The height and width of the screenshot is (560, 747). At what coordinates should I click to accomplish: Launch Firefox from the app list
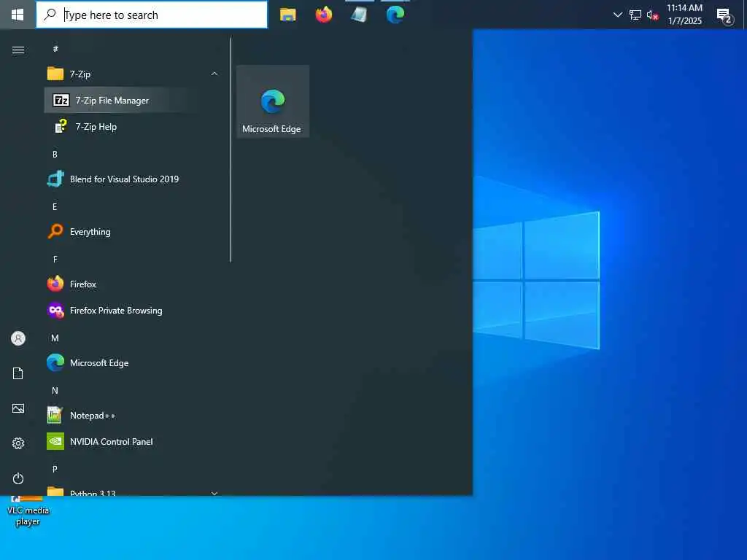point(133,284)
